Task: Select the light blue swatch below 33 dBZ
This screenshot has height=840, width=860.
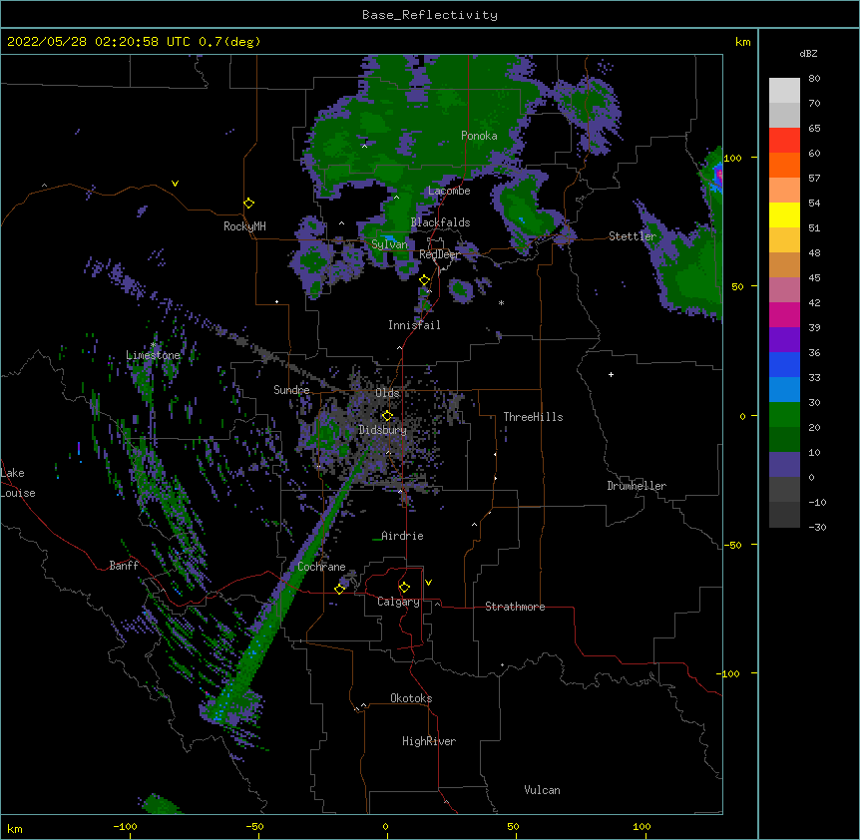Action: click(x=784, y=389)
